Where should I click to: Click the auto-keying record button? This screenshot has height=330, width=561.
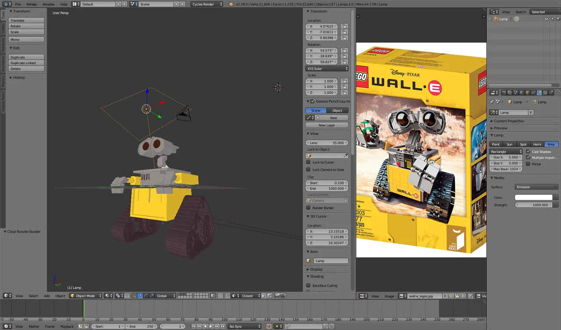(x=269, y=326)
